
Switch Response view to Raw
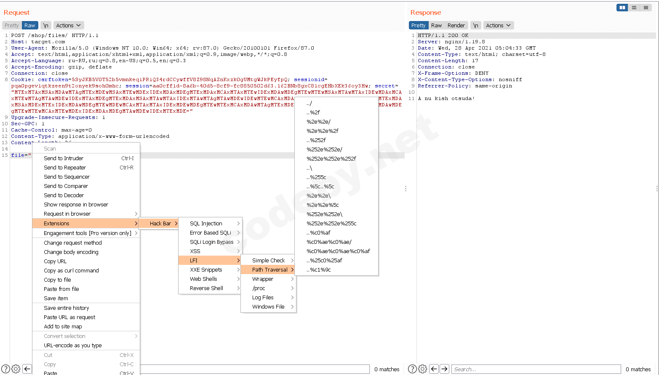pyautogui.click(x=436, y=26)
